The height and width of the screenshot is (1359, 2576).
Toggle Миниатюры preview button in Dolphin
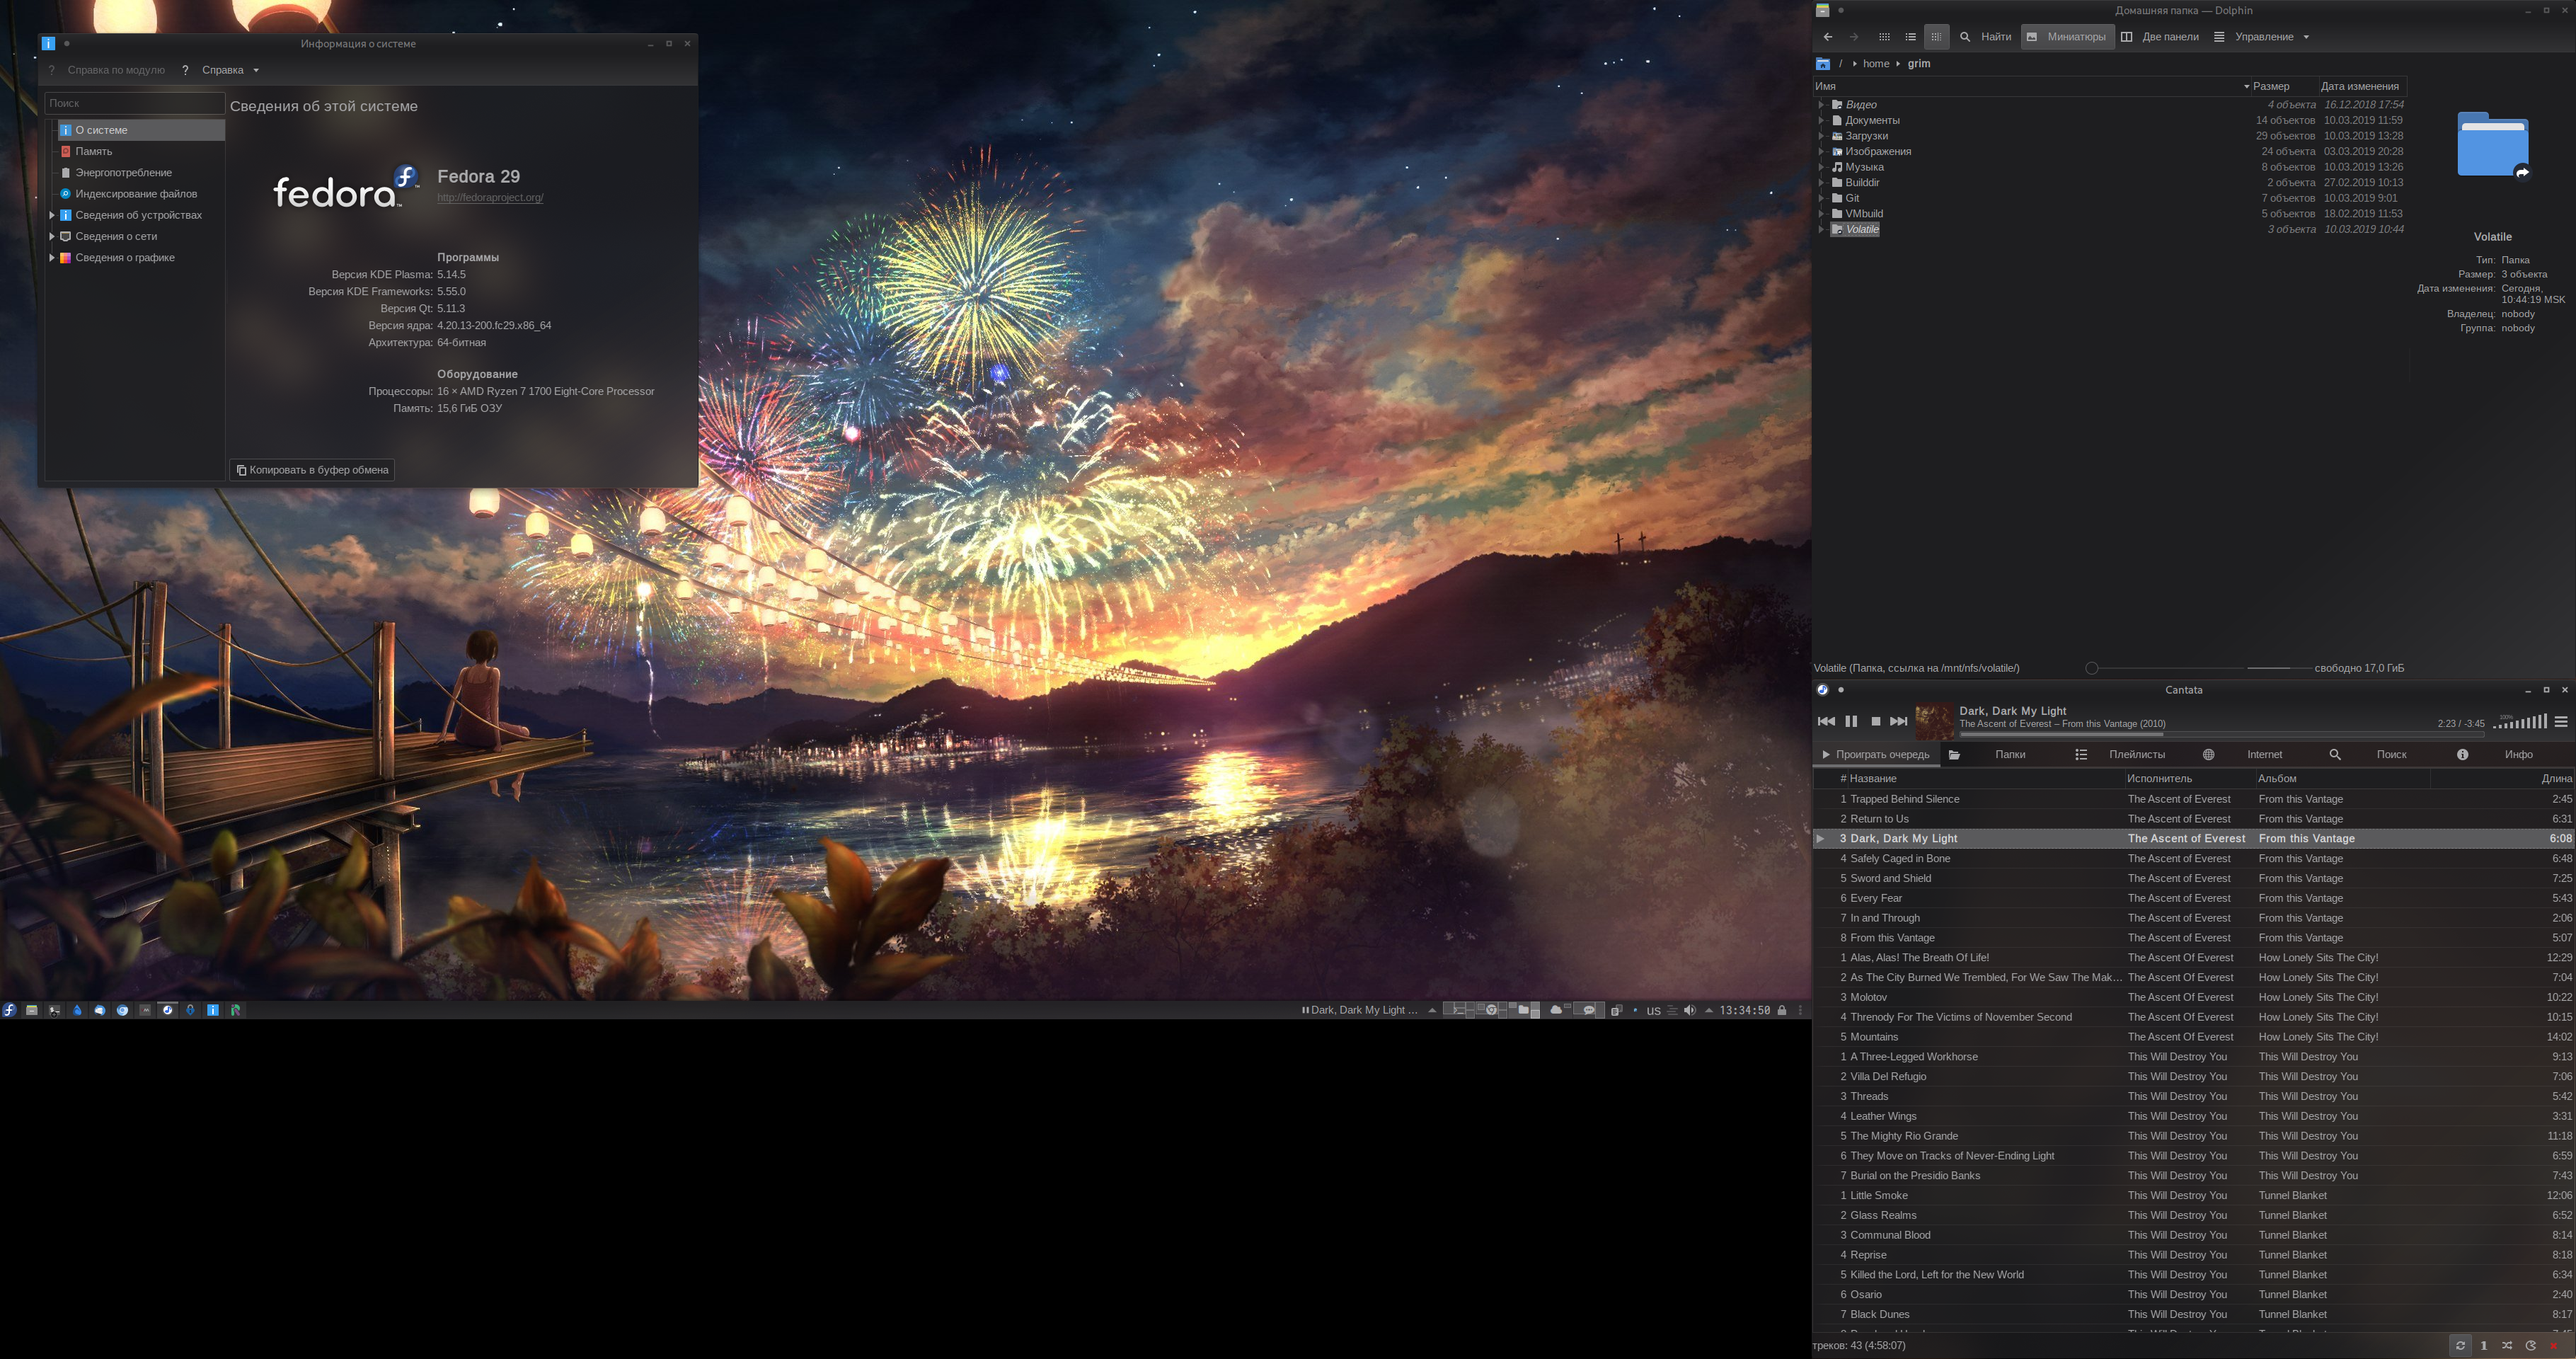pyautogui.click(x=2067, y=37)
